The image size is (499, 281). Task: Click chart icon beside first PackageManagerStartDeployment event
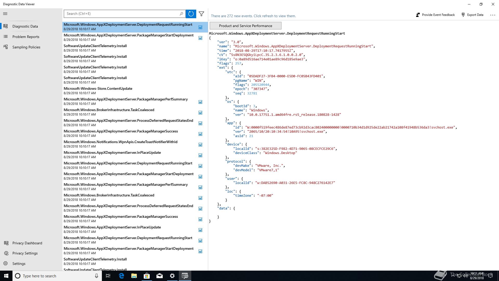click(200, 38)
